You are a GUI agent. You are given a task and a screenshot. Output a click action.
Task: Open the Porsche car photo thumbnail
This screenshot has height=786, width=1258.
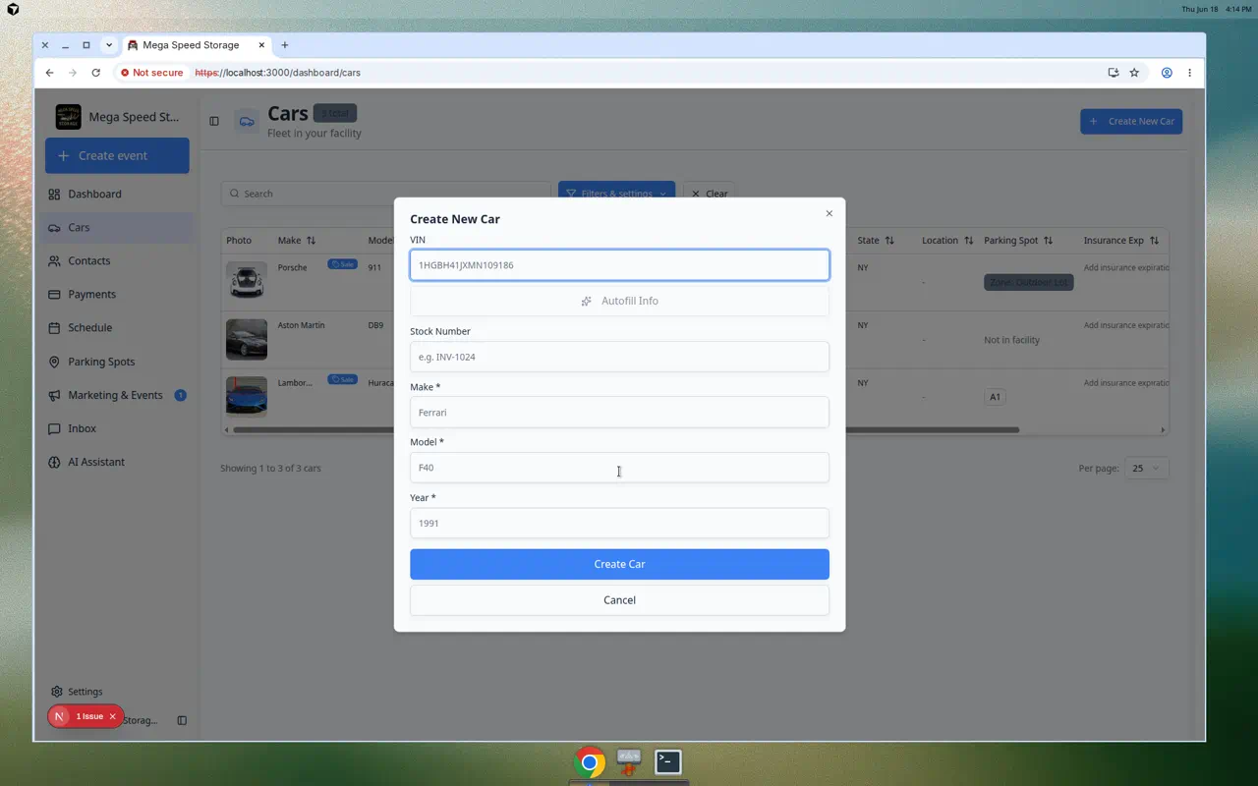246,281
